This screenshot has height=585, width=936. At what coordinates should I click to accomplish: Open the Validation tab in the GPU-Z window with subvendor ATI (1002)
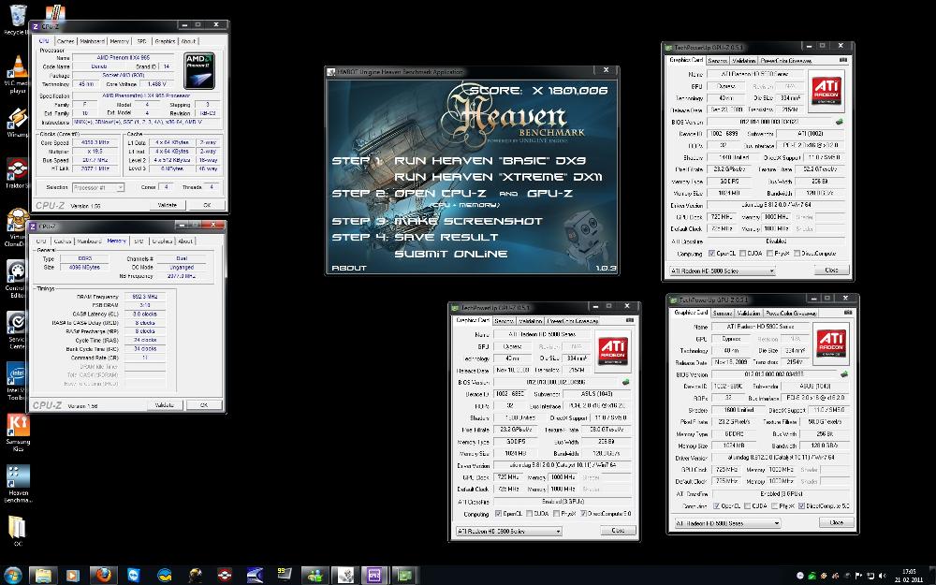point(744,60)
